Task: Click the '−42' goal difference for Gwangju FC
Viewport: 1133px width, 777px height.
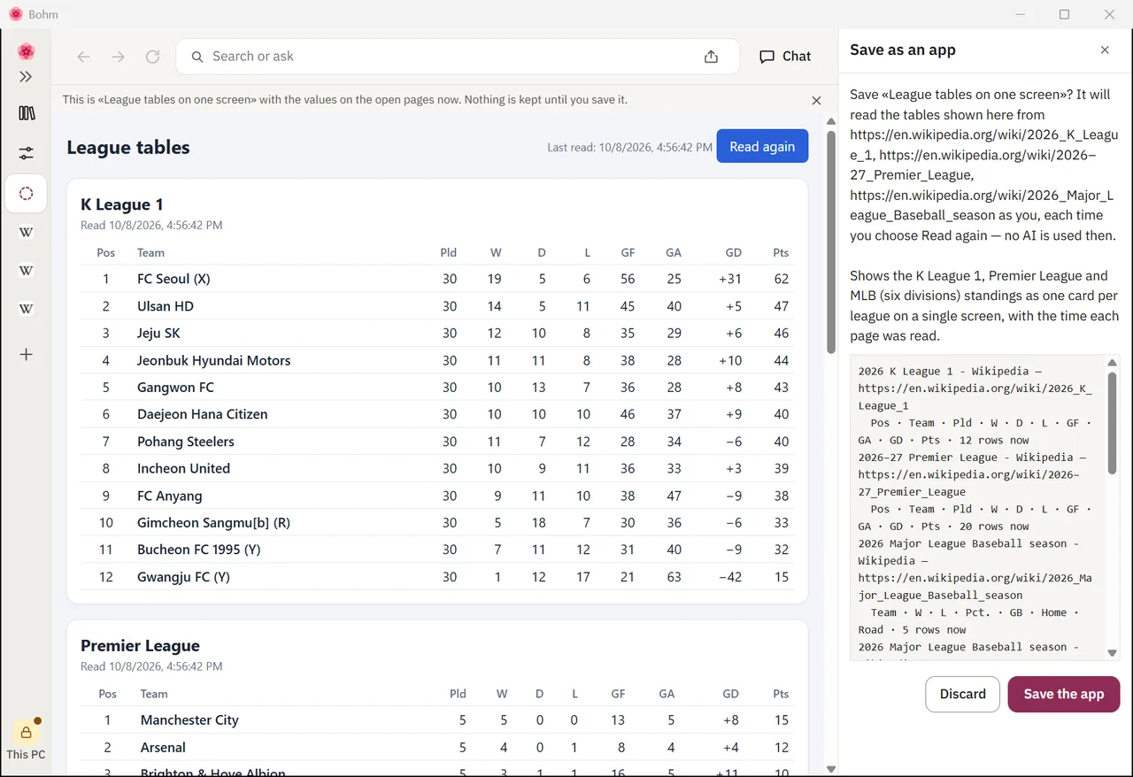Action: (731, 577)
